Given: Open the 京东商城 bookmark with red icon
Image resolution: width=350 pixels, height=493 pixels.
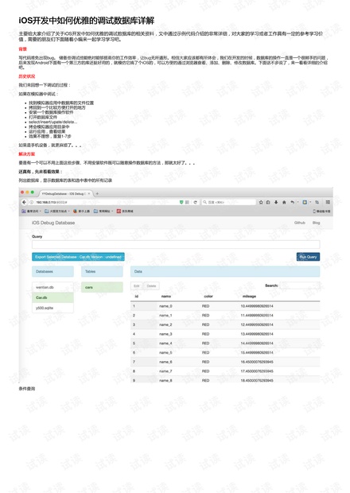Looking at the screenshot, I should 125,211.
